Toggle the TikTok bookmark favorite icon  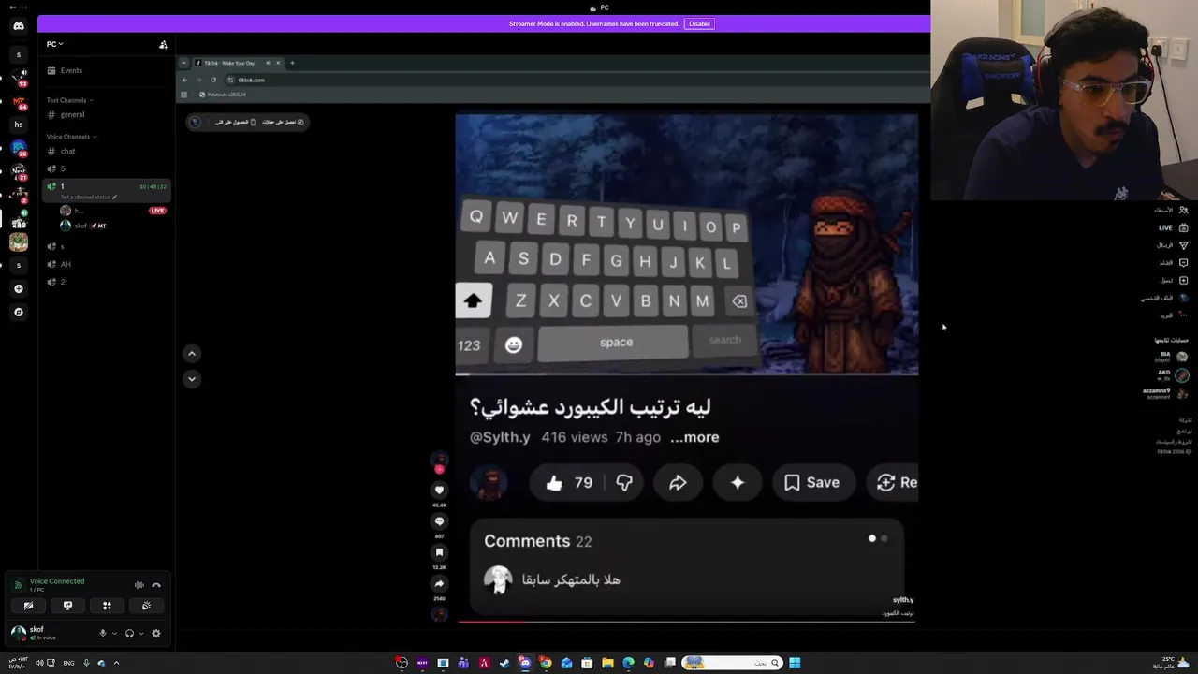(x=439, y=552)
